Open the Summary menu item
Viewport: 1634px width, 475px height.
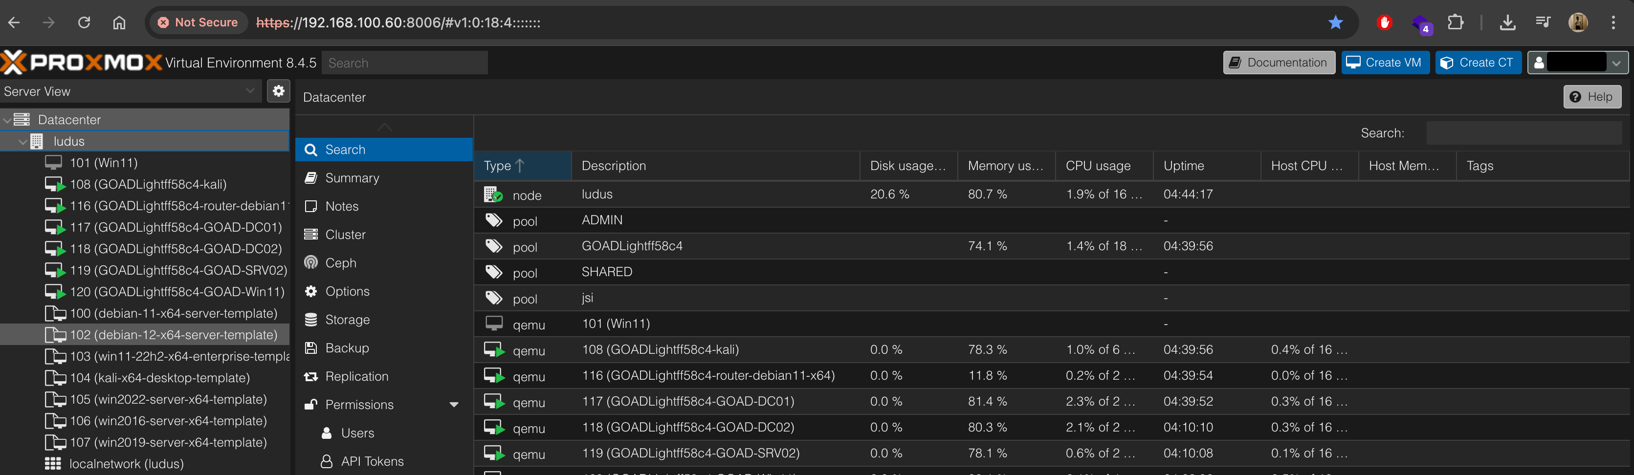352,178
